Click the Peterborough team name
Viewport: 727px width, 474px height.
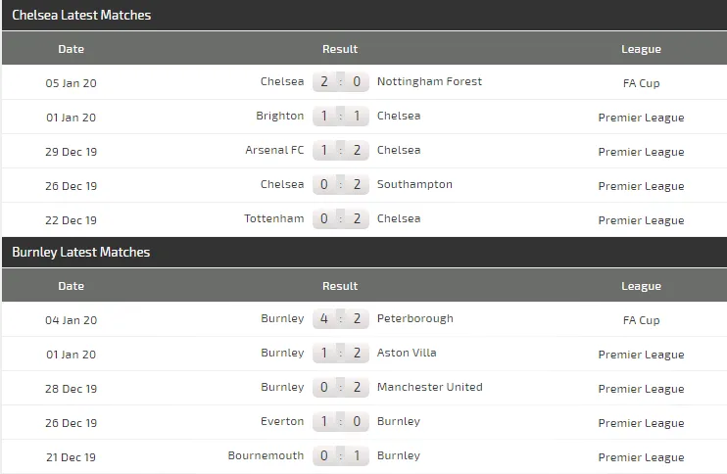click(x=414, y=318)
